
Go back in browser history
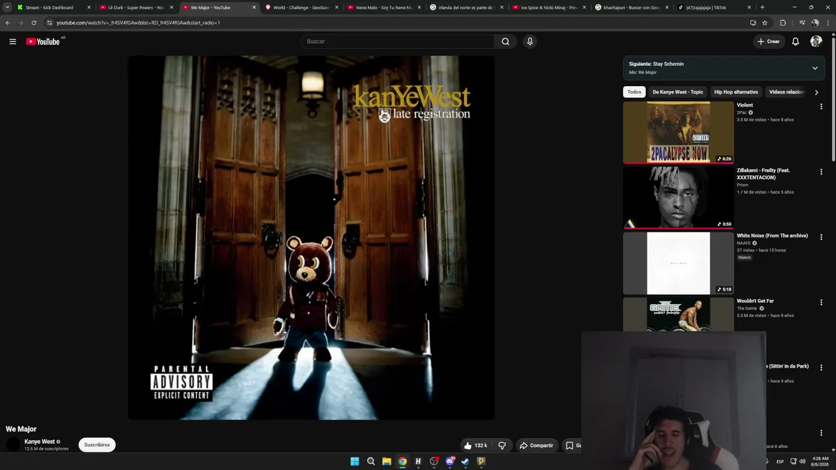pyautogui.click(x=8, y=22)
